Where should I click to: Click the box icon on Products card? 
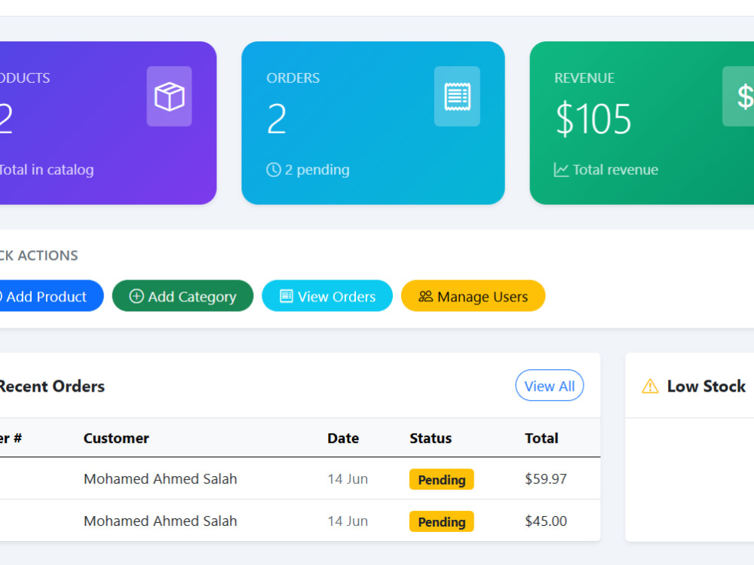click(169, 96)
